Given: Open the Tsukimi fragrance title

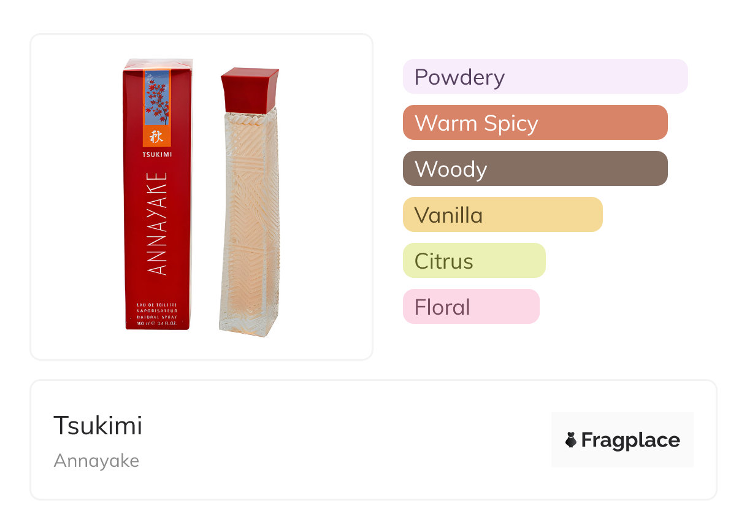Looking at the screenshot, I should coord(98,426).
